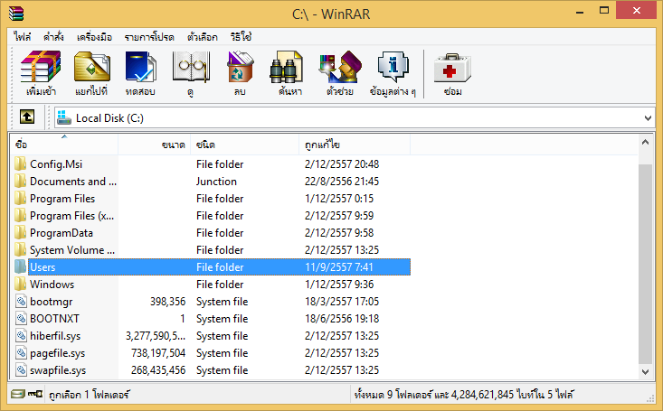Click the Windows folder icon
Viewport: 663px width, 411px height.
[20, 284]
